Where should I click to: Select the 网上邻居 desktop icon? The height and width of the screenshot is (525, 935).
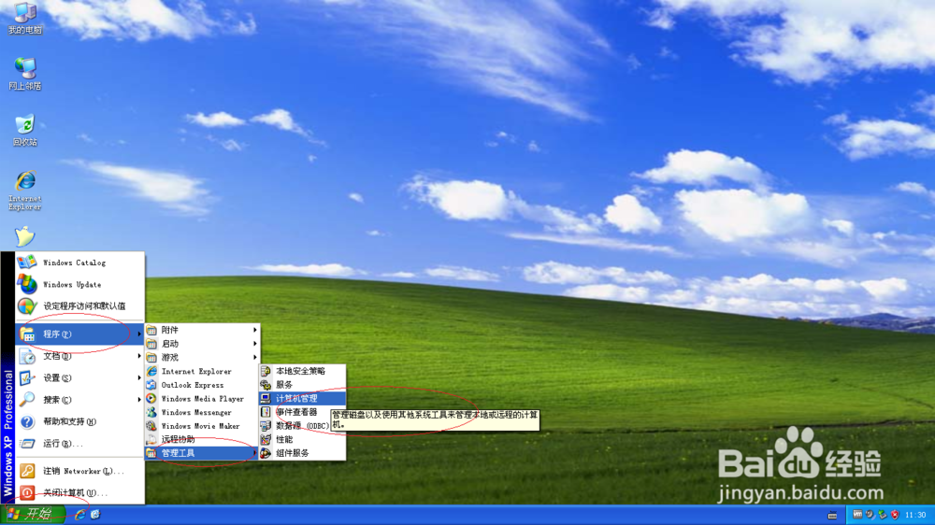tap(25, 74)
